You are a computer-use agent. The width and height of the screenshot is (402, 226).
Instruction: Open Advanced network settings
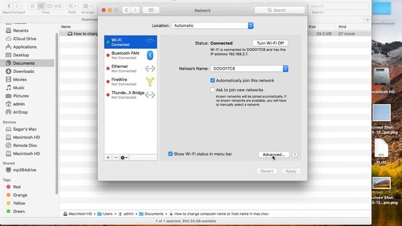coord(274,154)
